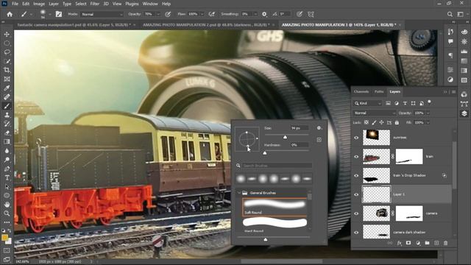This screenshot has height=265, width=471.
Task: Select the Clone Stamp tool
Action: [x=7, y=115]
